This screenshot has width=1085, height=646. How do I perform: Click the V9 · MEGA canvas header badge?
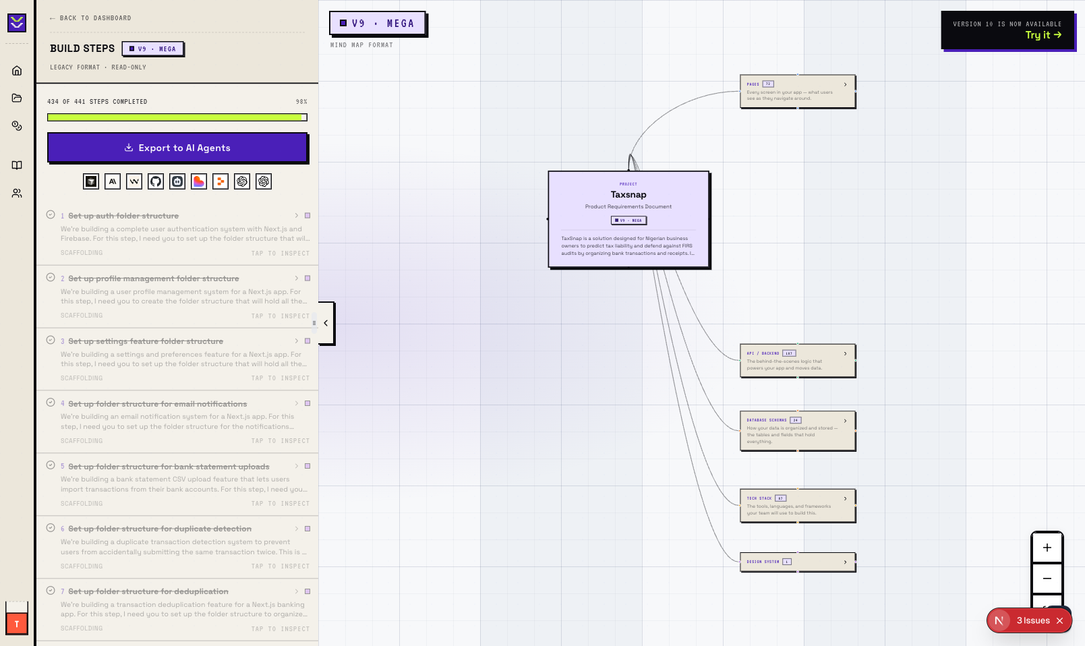point(377,23)
